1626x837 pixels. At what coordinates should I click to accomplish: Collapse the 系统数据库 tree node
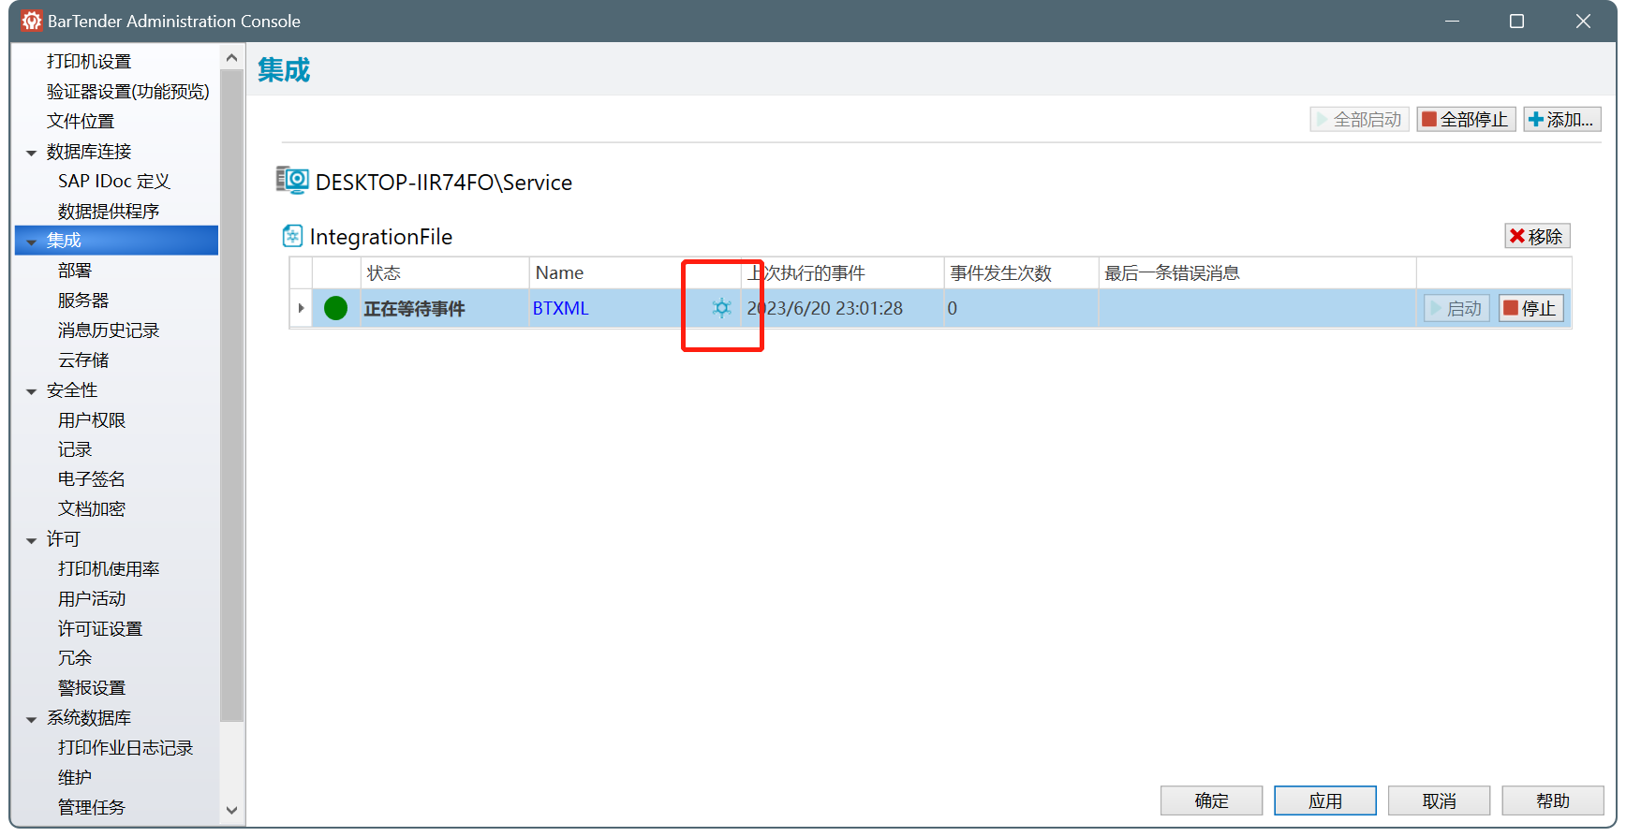[x=32, y=719]
